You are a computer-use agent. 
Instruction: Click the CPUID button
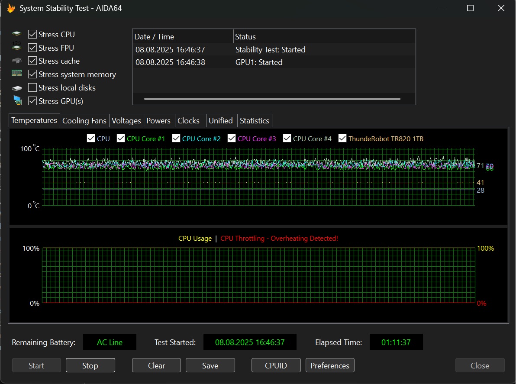click(276, 365)
